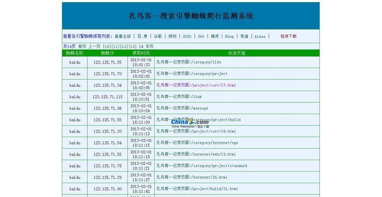Viewport: 382px width, 197px height.
Task: Select timestamp 2013-02-01 18:01:33
Action: [x=141, y=62]
